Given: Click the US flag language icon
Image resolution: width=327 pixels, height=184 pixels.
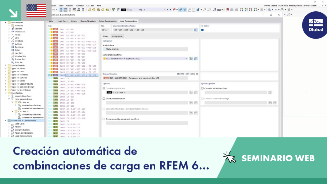Looking at the screenshot, I should [36, 10].
